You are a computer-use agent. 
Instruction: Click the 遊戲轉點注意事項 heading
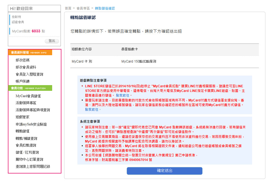(x=93, y=80)
